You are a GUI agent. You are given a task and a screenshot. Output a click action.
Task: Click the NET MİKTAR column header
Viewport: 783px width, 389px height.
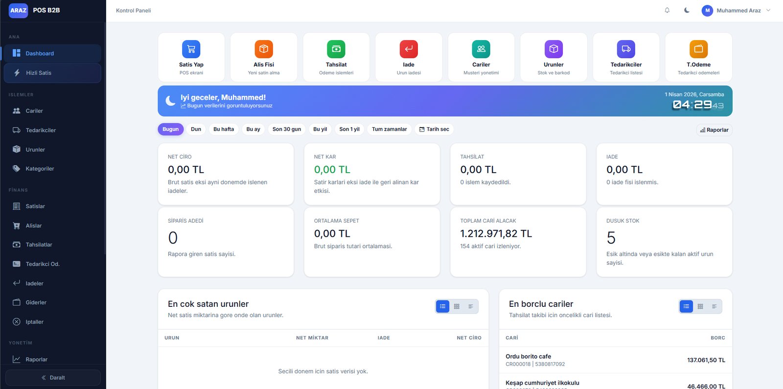pos(312,338)
